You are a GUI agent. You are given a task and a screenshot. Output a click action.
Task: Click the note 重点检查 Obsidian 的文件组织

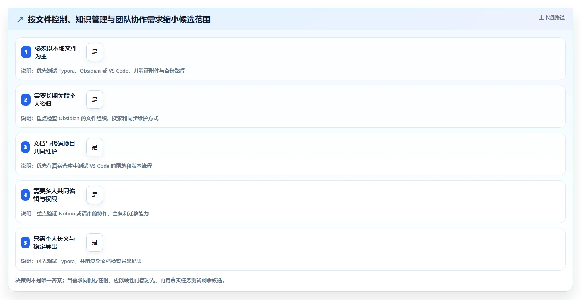[x=90, y=118]
